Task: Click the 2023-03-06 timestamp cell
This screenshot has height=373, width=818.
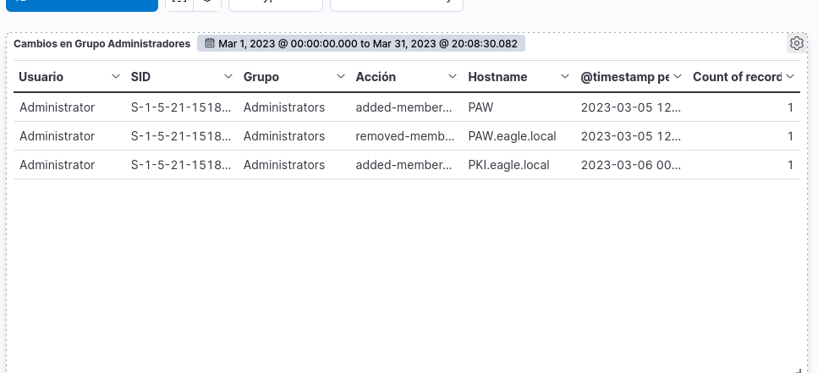Action: pos(630,165)
